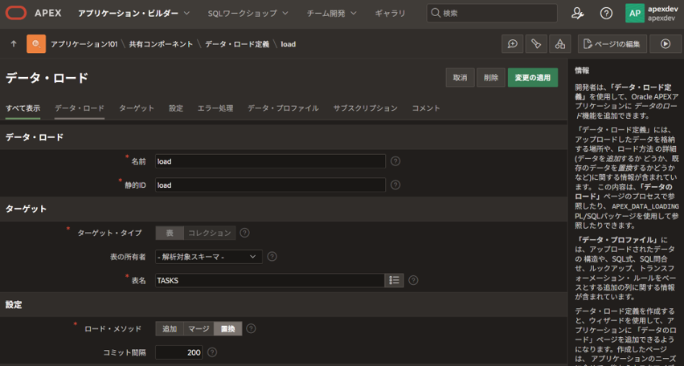Open ギャラリ menu item
Image resolution: width=684 pixels, height=366 pixels.
coord(390,13)
